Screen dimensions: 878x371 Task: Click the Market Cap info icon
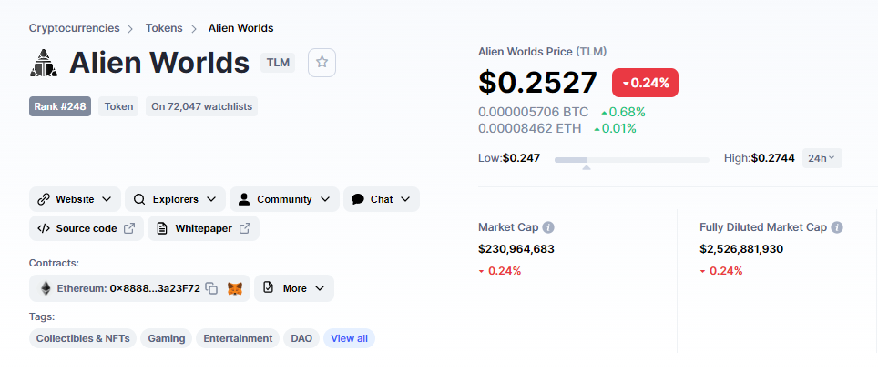point(548,227)
